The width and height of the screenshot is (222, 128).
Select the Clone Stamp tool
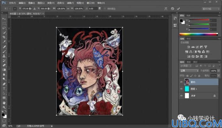[4, 56]
